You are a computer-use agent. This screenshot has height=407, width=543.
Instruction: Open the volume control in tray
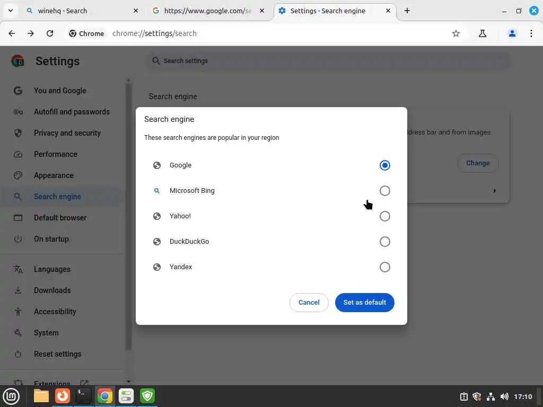click(504, 396)
